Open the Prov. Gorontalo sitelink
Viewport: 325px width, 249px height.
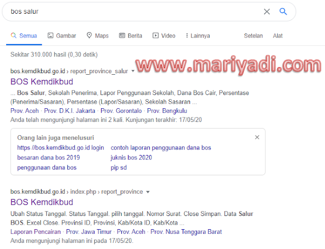121,111
